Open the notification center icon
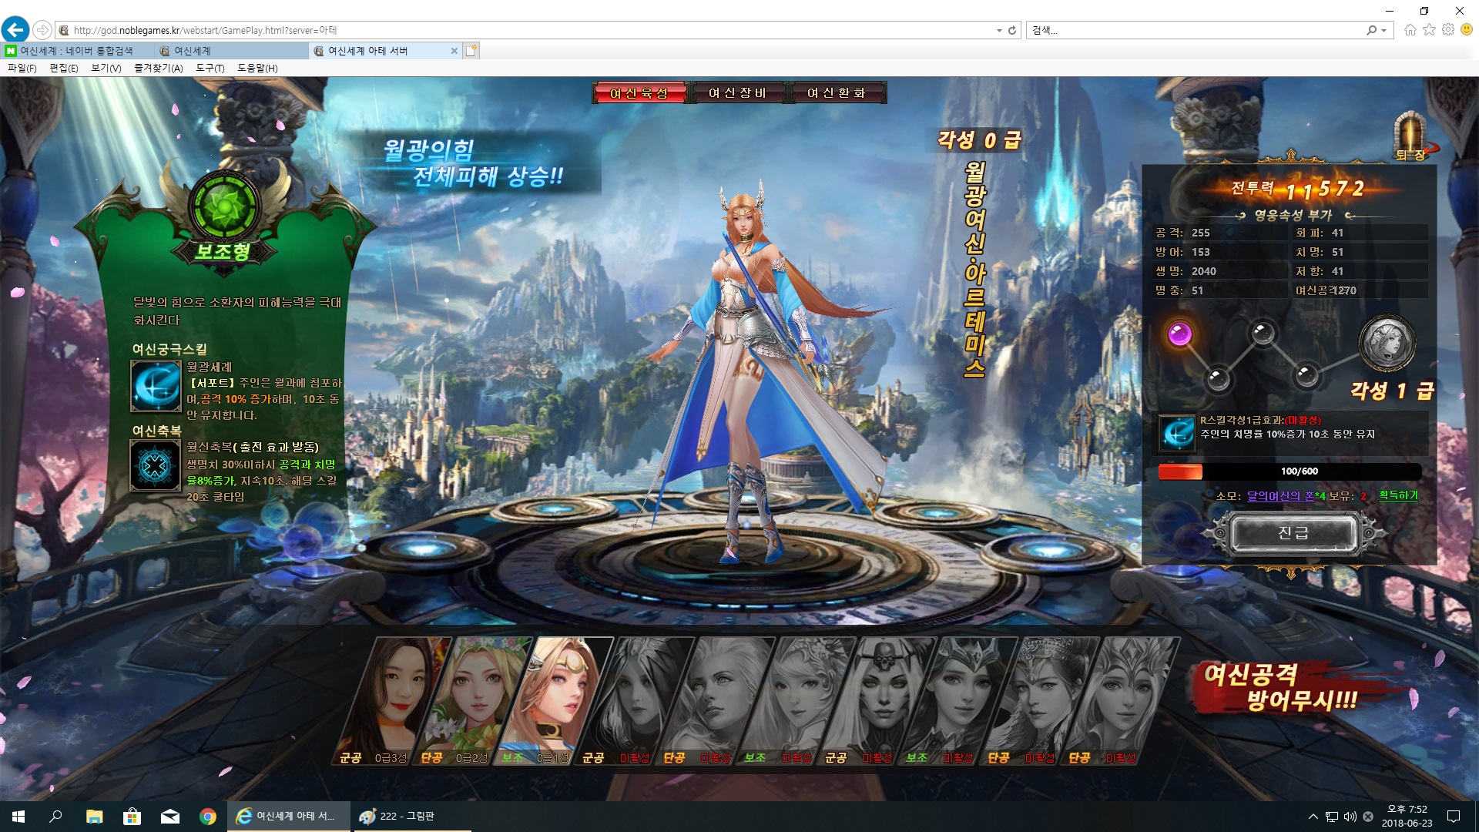Screen dimensions: 1479x832 click(1454, 817)
